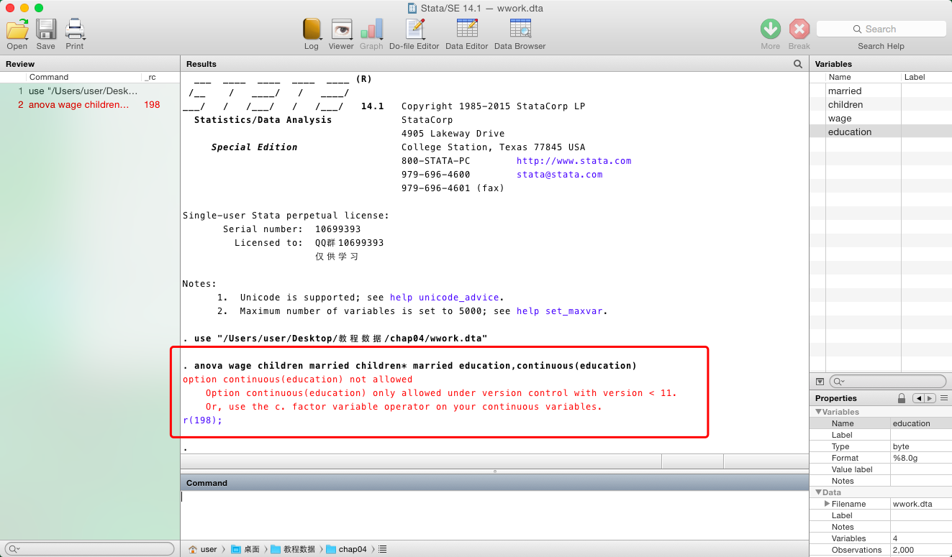Click the green More button icon
The image size is (952, 557).
pos(771,29)
